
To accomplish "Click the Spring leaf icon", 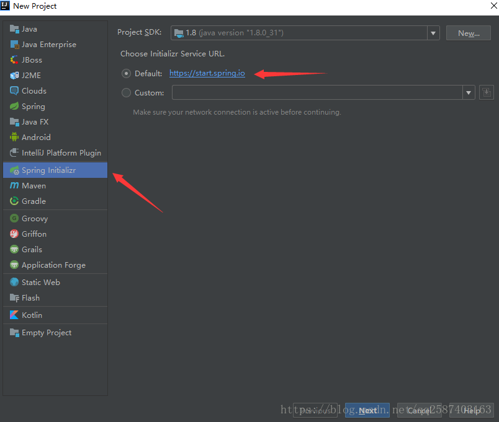I will click(x=14, y=106).
